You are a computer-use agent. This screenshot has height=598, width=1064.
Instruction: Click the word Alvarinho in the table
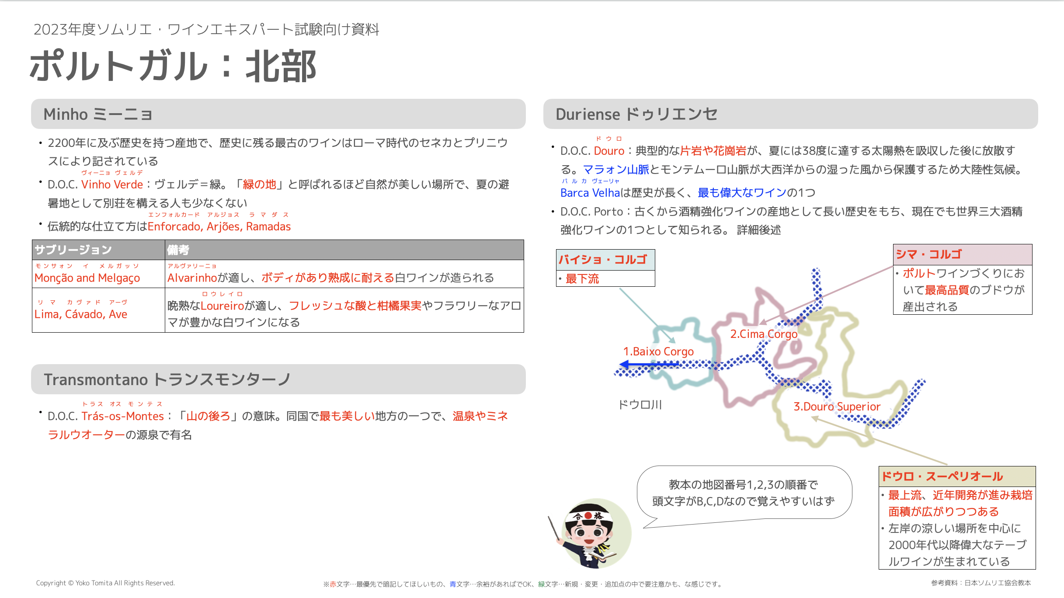pos(192,278)
